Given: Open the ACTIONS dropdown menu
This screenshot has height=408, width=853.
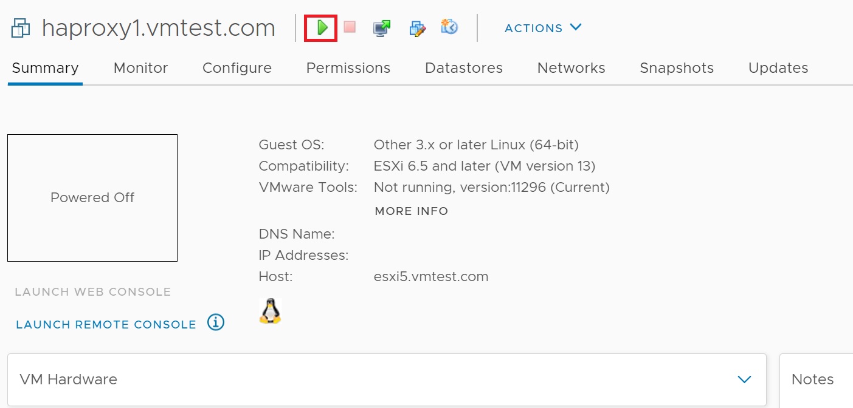Looking at the screenshot, I should pyautogui.click(x=543, y=28).
